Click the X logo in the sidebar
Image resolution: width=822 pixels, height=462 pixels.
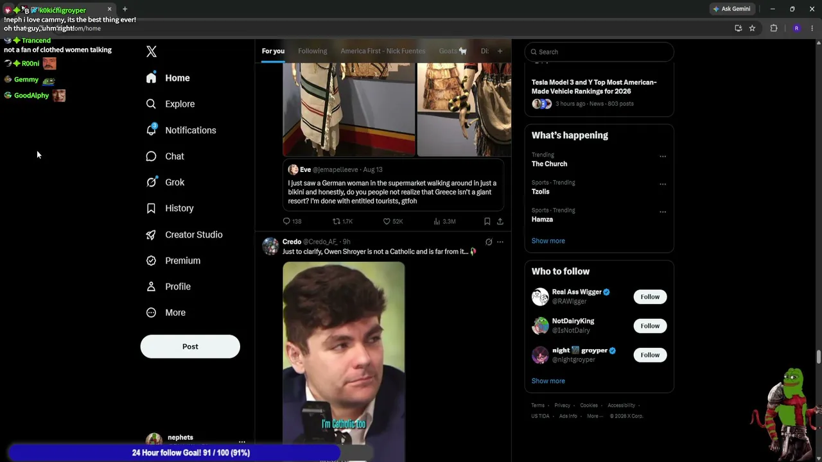point(152,52)
